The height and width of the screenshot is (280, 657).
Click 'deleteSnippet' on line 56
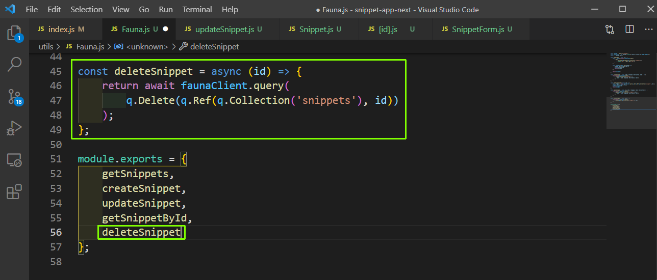[141, 233]
